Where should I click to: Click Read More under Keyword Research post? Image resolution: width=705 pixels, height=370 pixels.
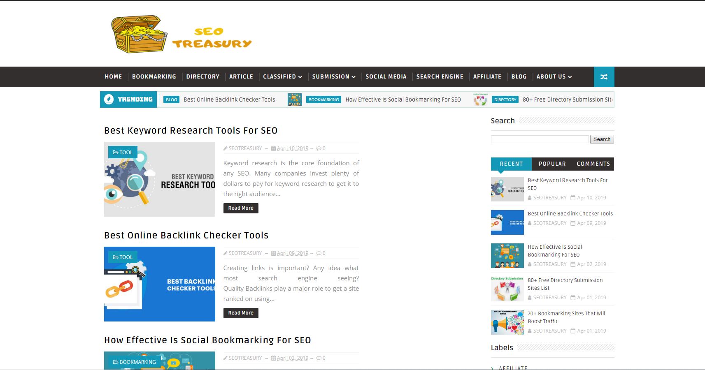click(241, 208)
